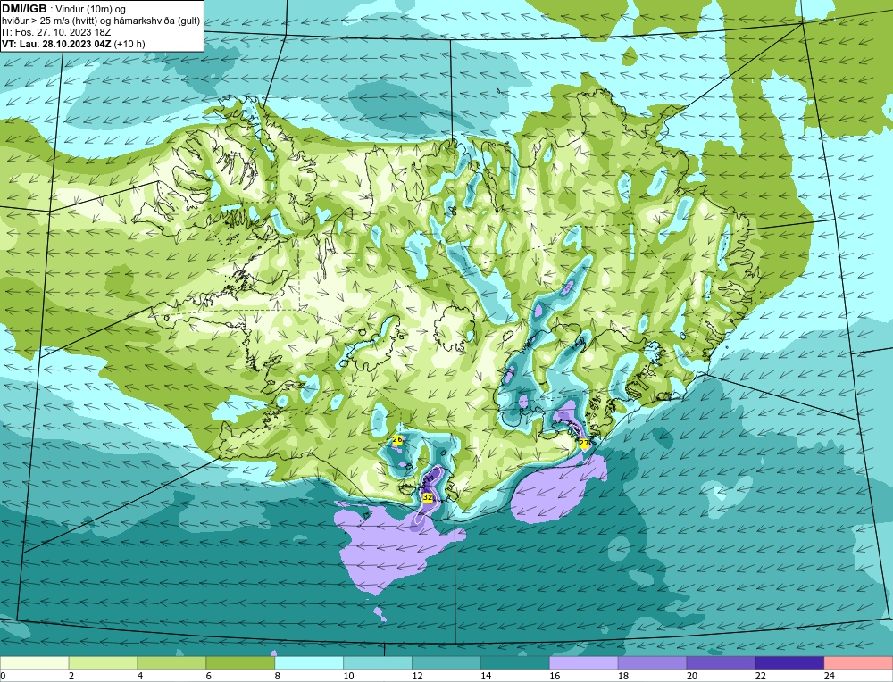Click the legend tick value 12
The width and height of the screenshot is (893, 682).
pos(417,676)
